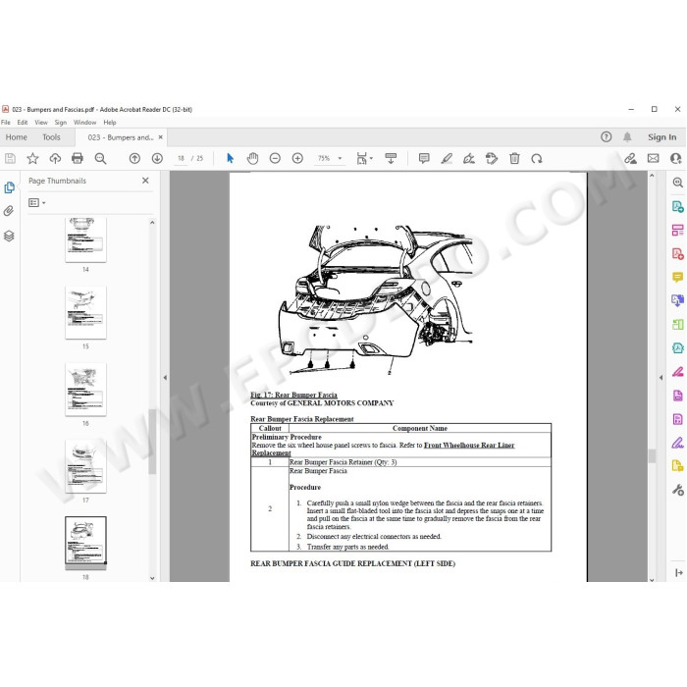Click the thumbnails panel scrollbar
This screenshot has width=687, height=687.
pyautogui.click(x=152, y=442)
